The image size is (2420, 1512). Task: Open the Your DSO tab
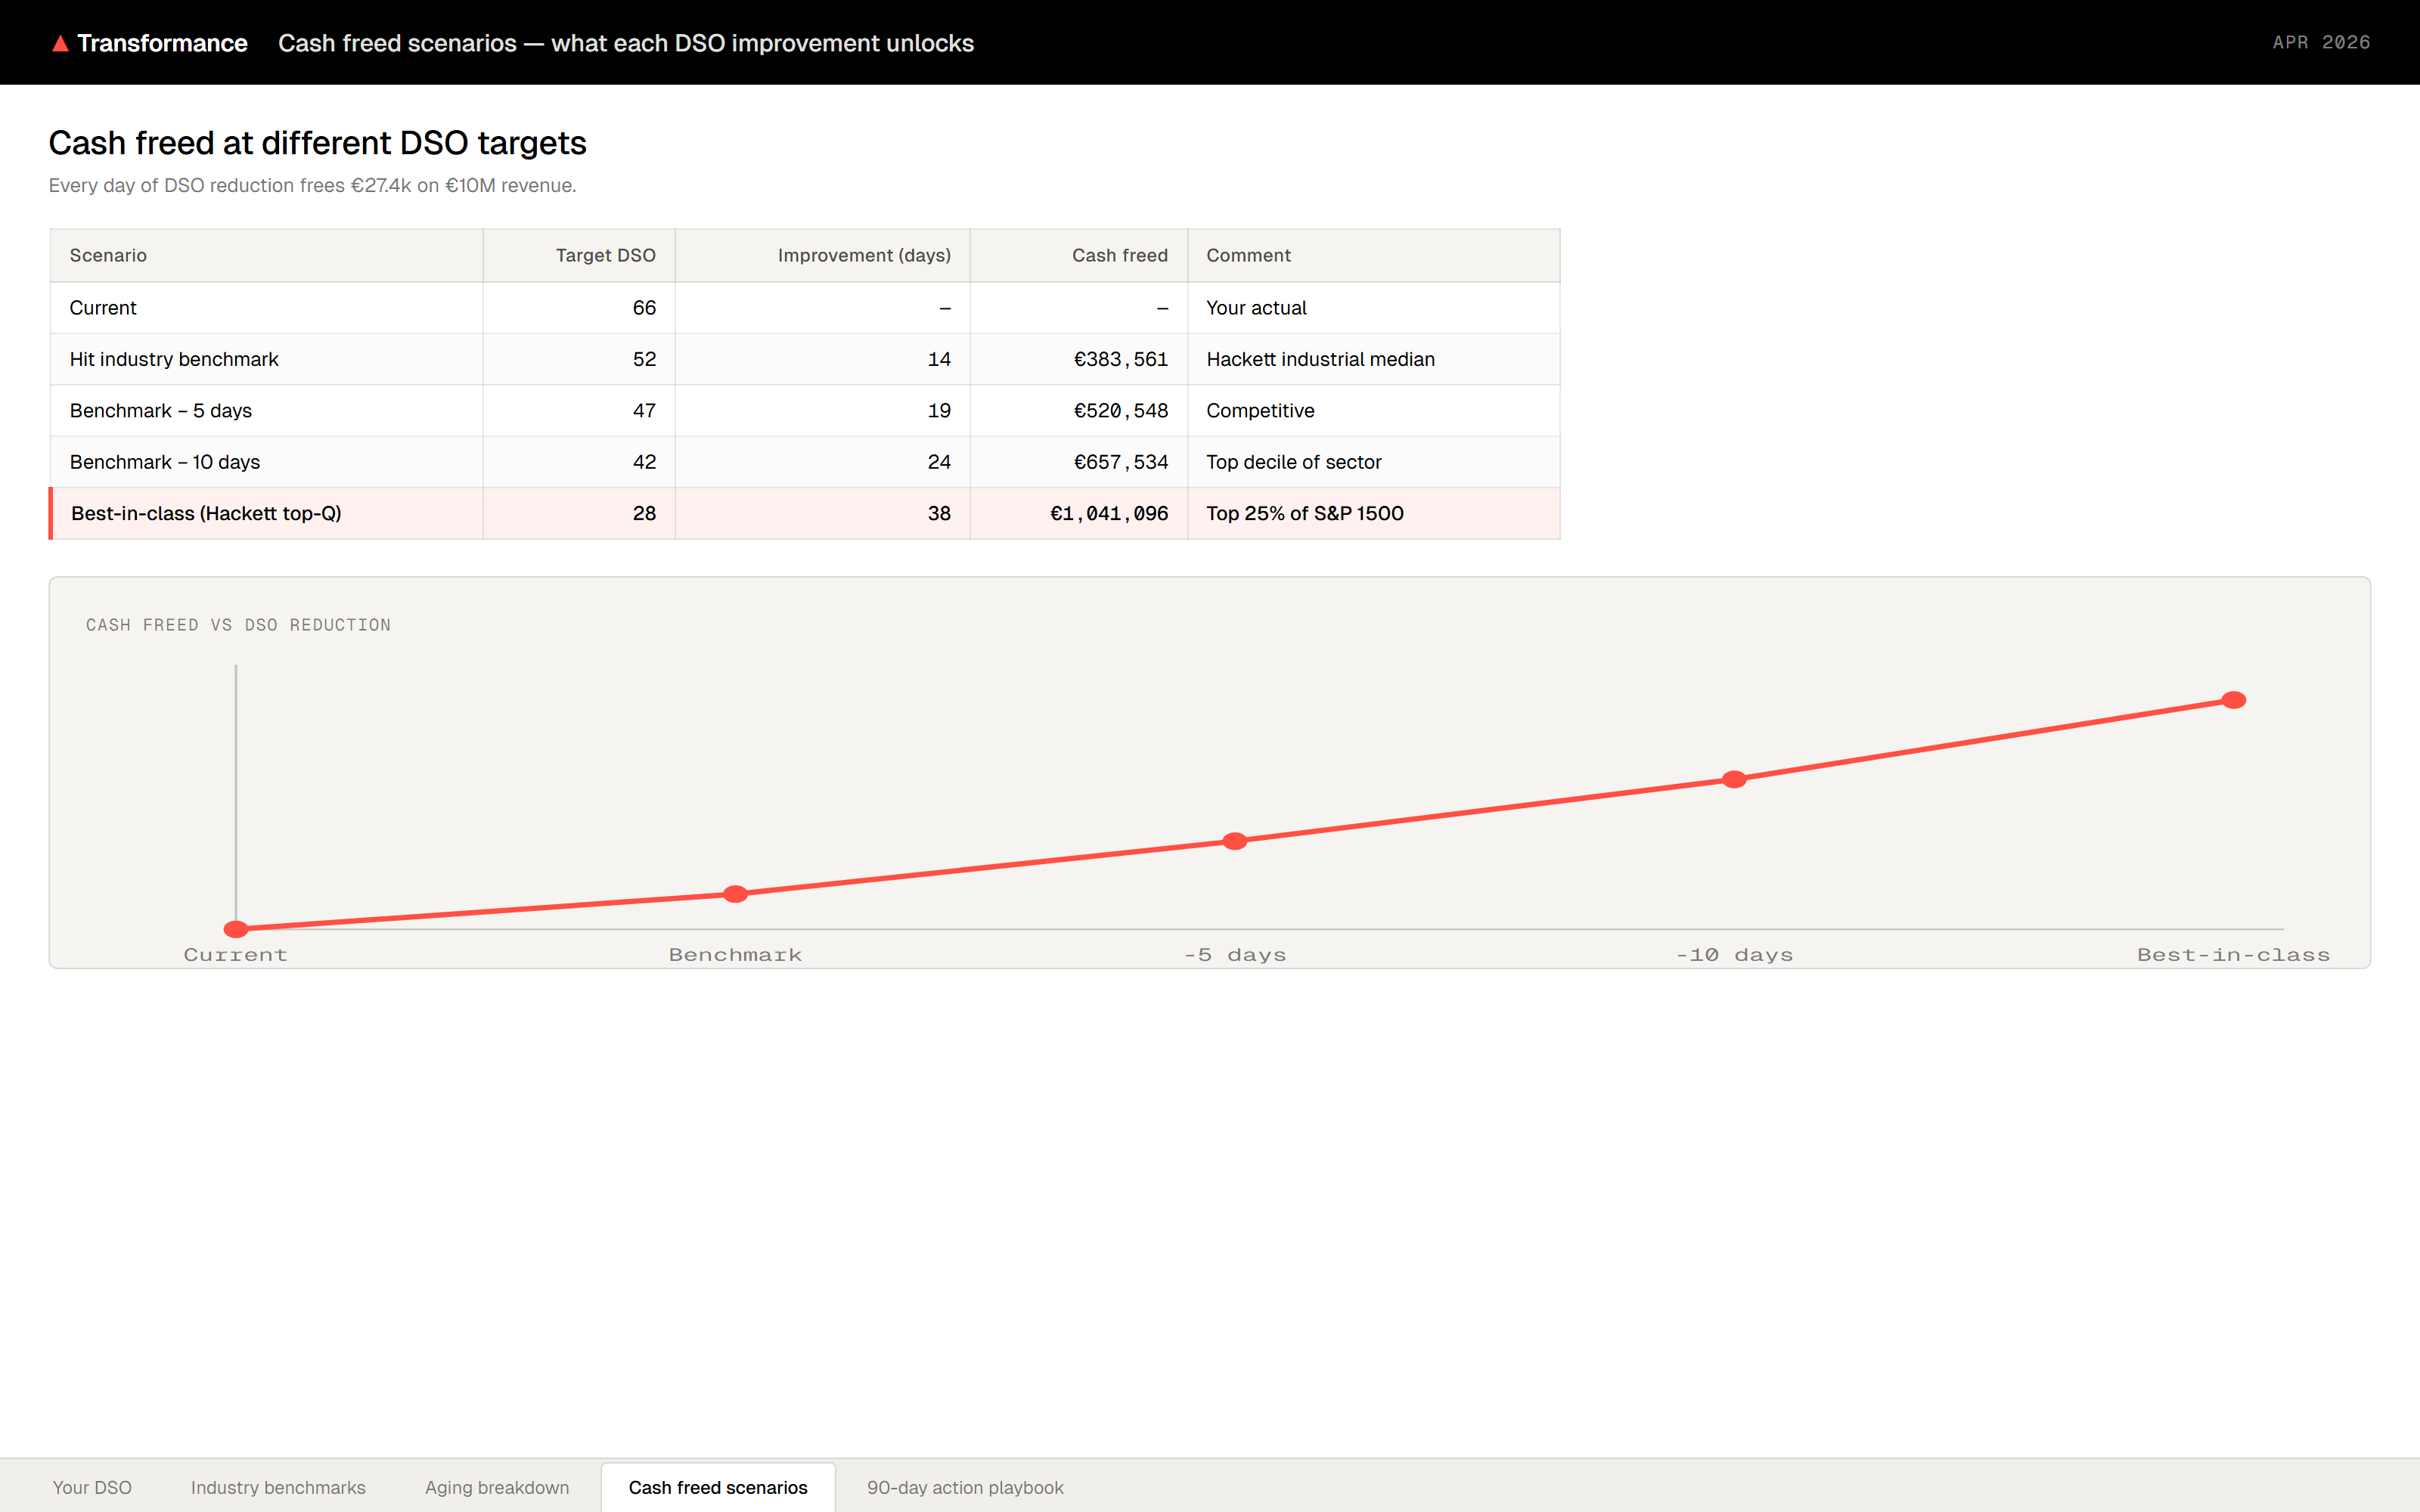click(92, 1487)
